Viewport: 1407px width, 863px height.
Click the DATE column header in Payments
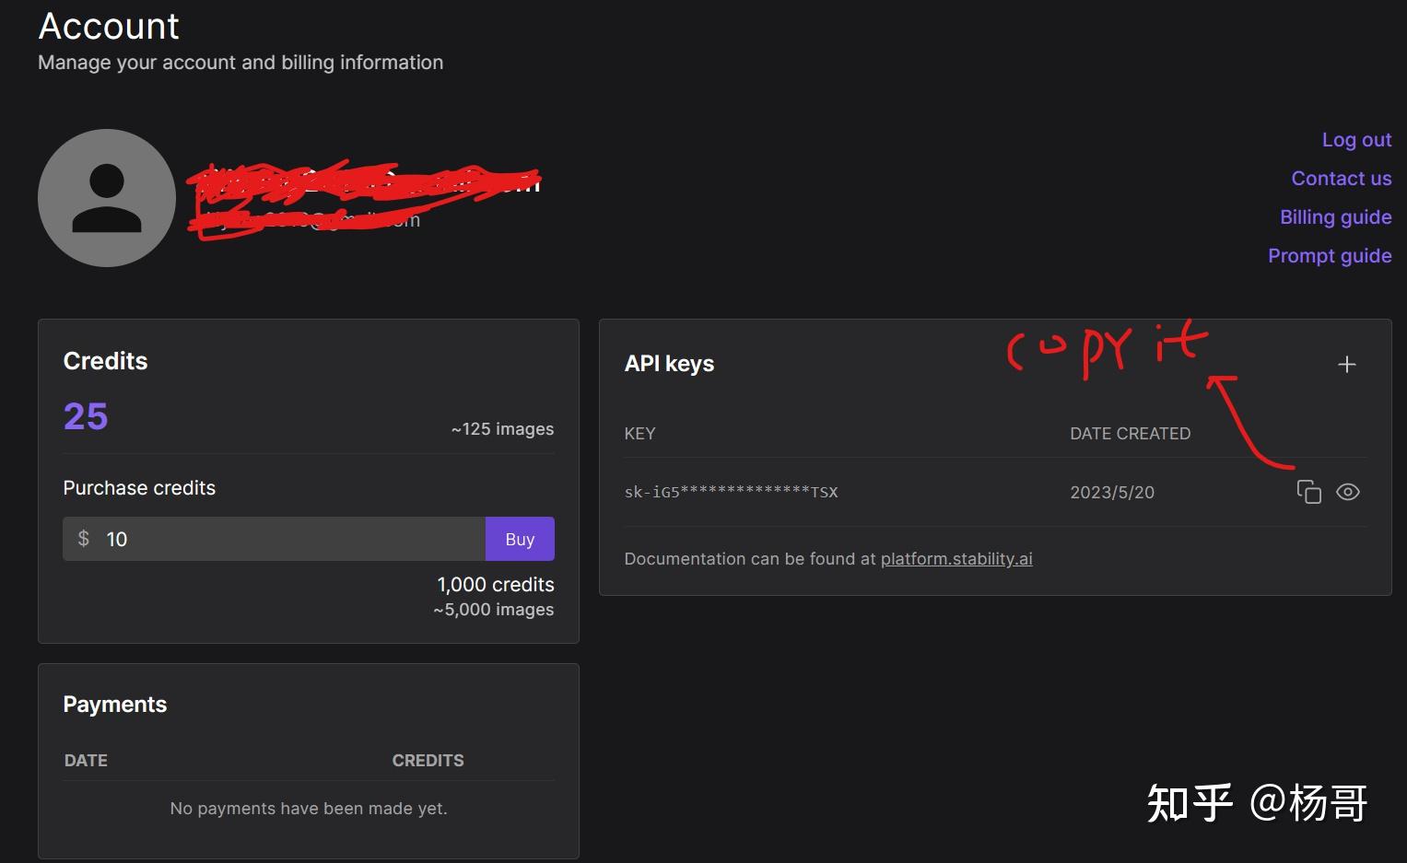[86, 761]
